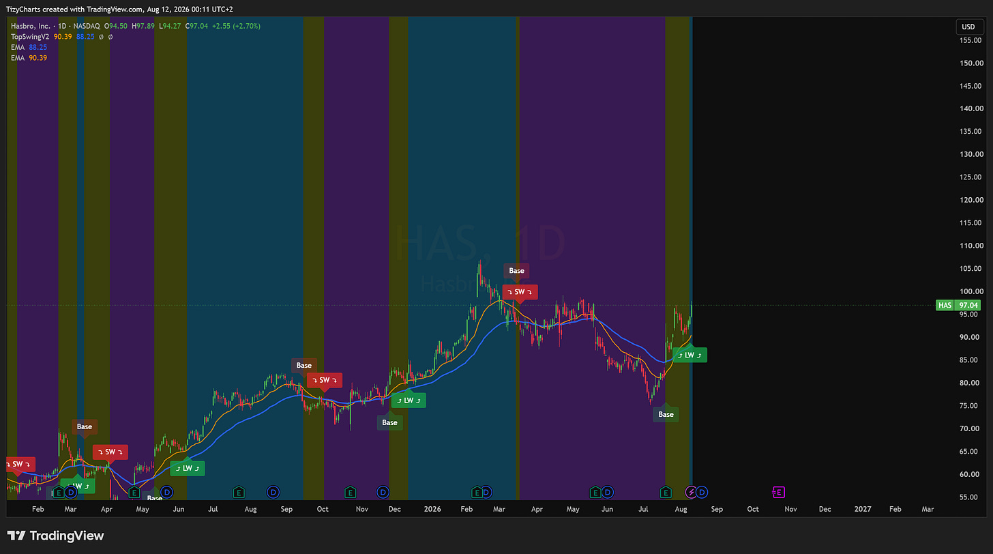
Task: Open the USD currency selector
Action: (x=968, y=27)
